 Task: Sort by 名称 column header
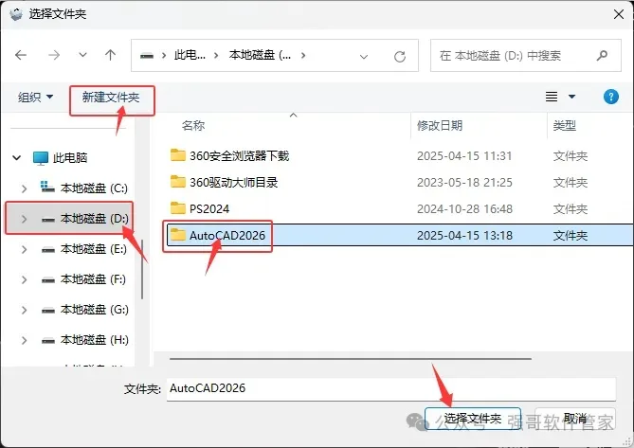click(193, 126)
